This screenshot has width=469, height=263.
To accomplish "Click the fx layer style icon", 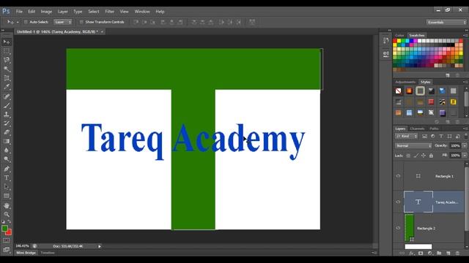I will pyautogui.click(x=412, y=254).
